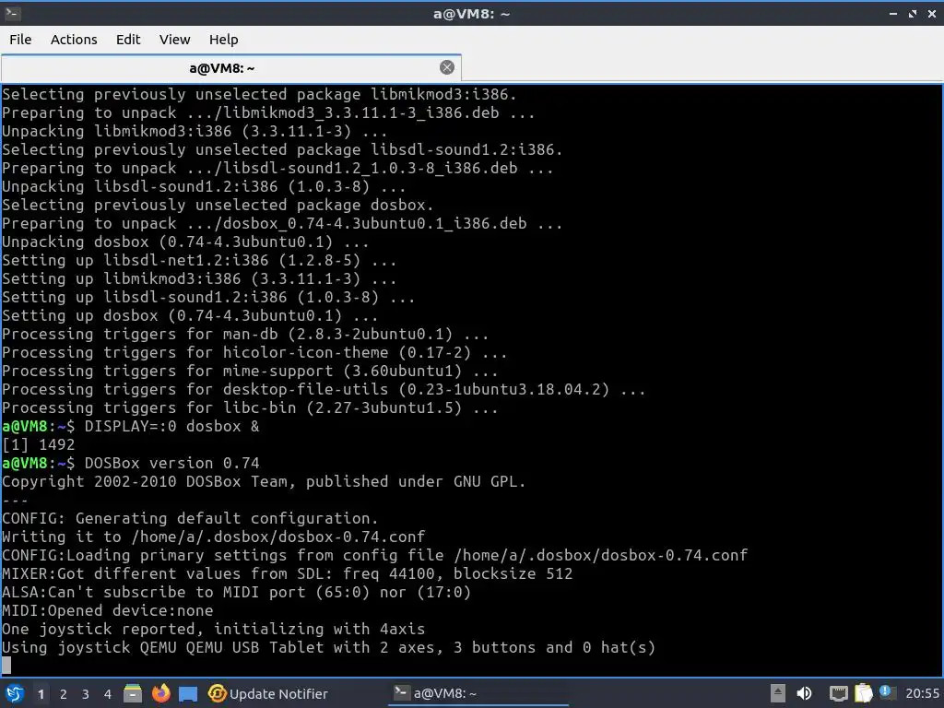The height and width of the screenshot is (708, 944).
Task: Close the terminal window
Action: pos(932,13)
